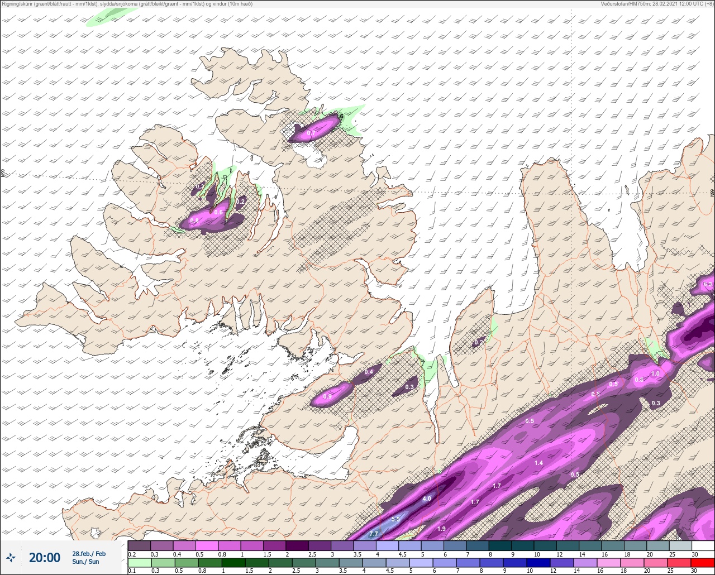Click the 25 label on the lower legend
715x575 pixels.
coord(670,571)
